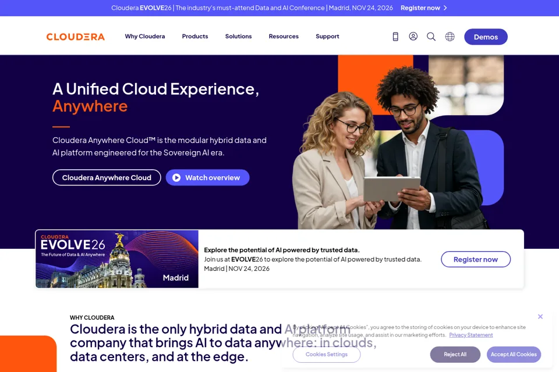Open the Support menu
559x372 pixels.
(x=327, y=36)
